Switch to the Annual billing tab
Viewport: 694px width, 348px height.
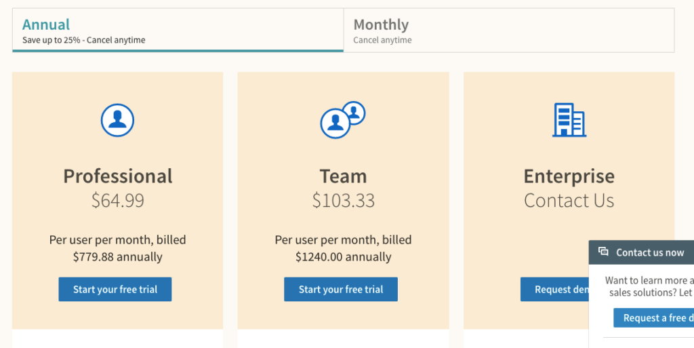(x=178, y=31)
